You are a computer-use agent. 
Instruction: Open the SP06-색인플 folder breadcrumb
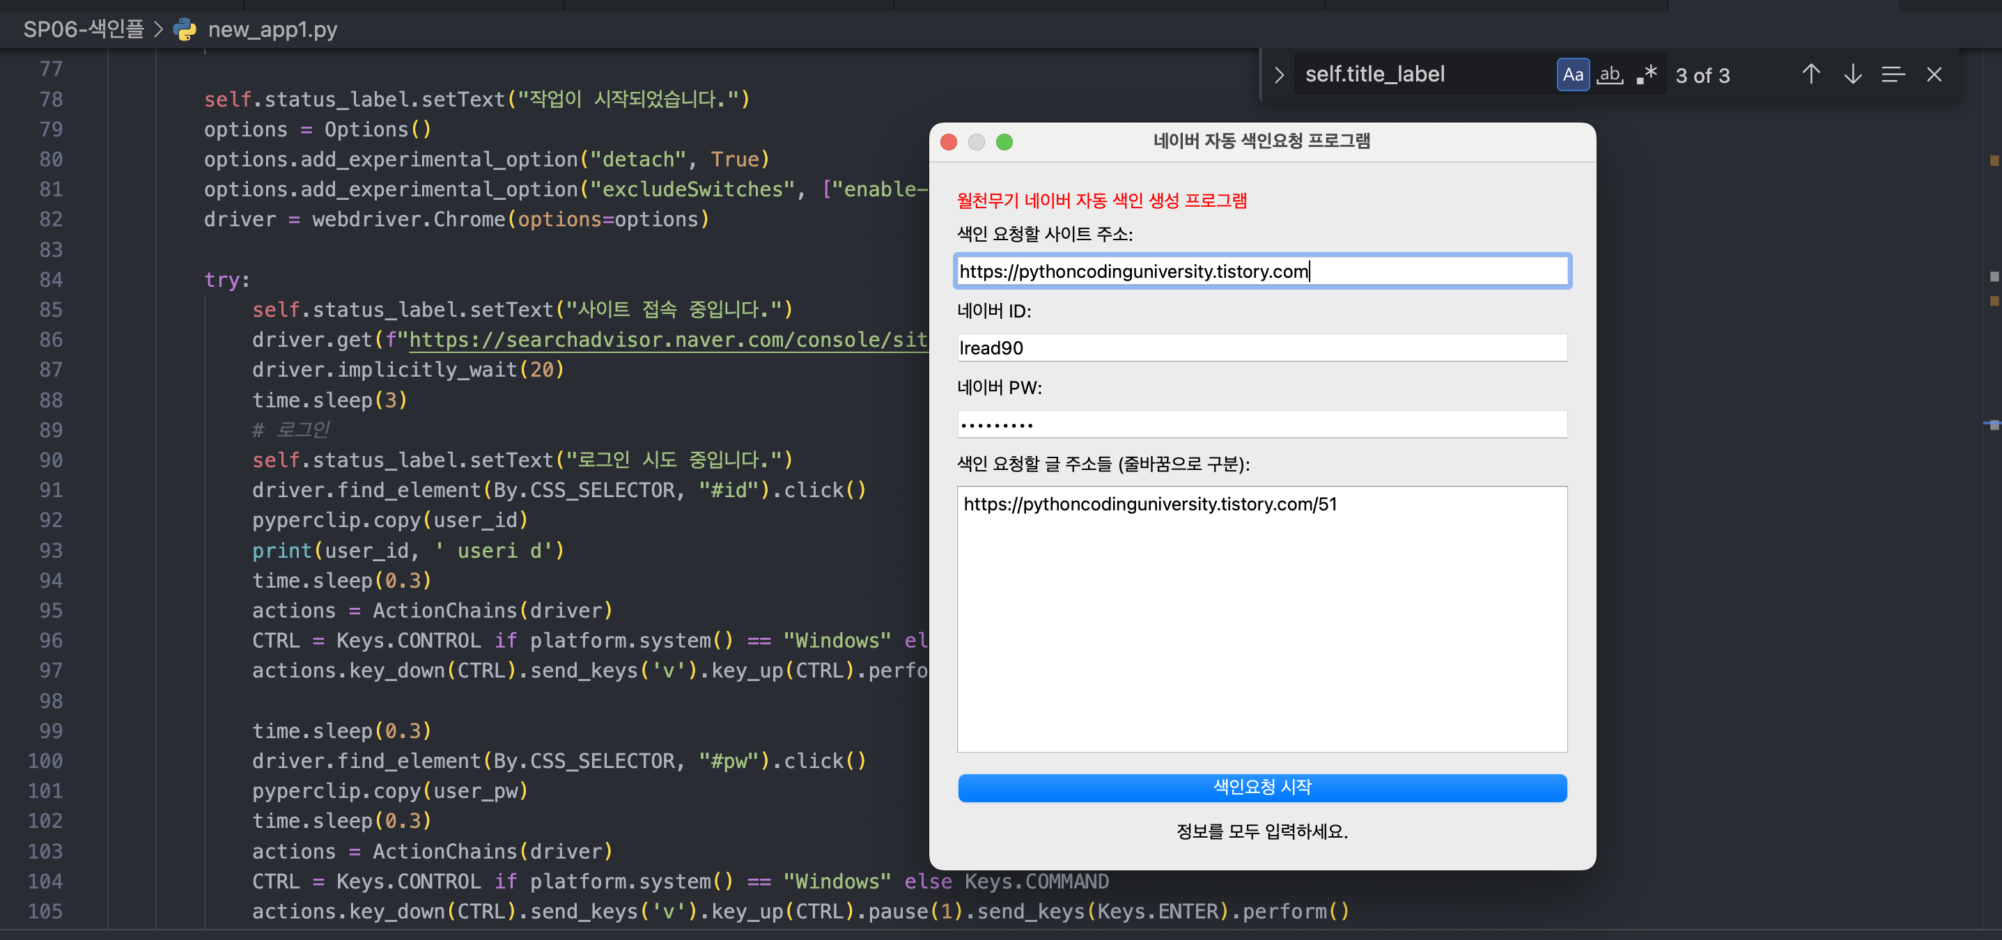83,29
